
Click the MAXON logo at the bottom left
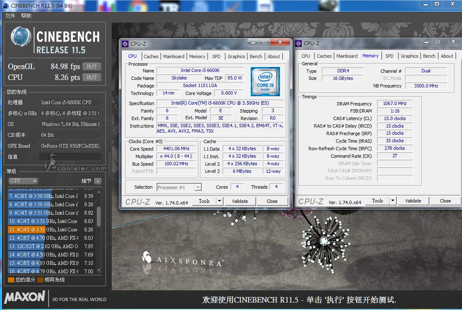point(25,297)
